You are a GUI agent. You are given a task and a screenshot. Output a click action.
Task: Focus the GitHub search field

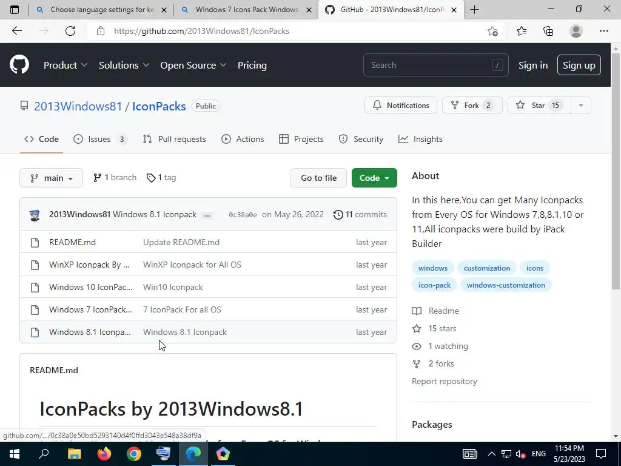435,65
